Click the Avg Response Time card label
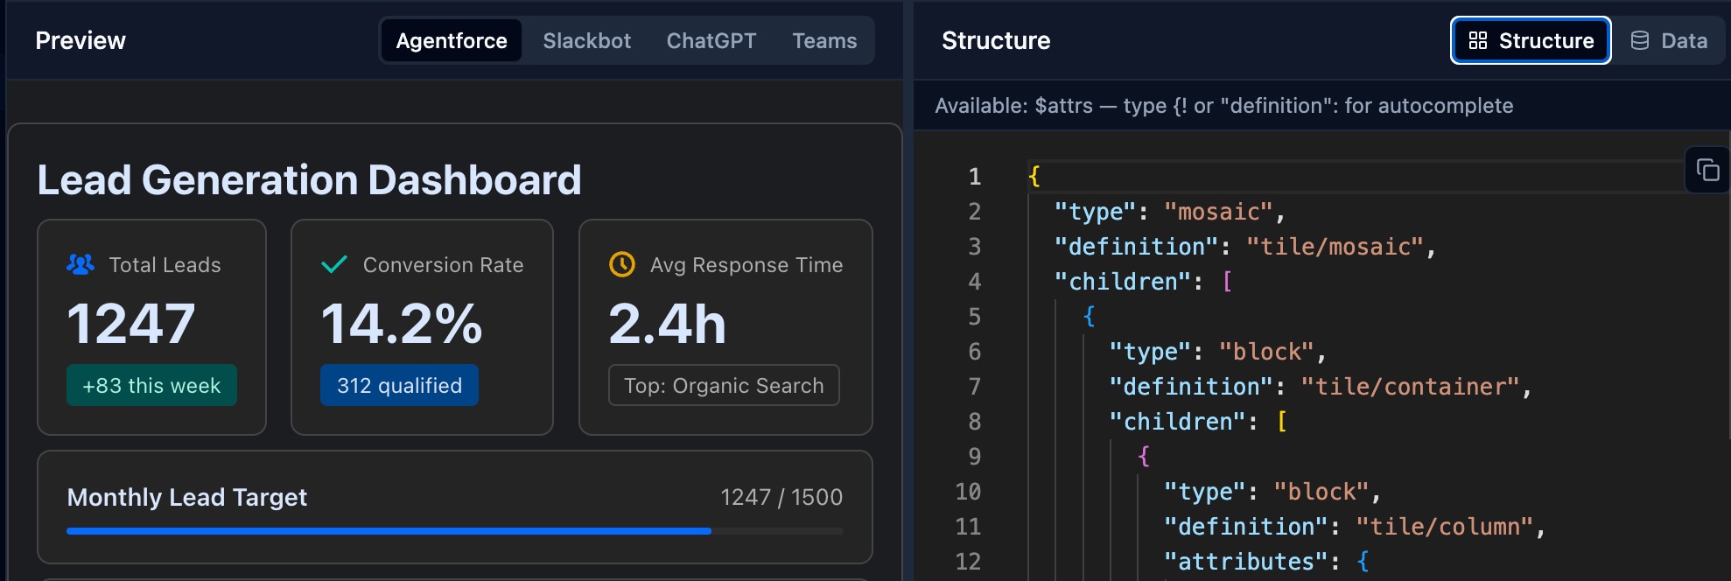 746,264
